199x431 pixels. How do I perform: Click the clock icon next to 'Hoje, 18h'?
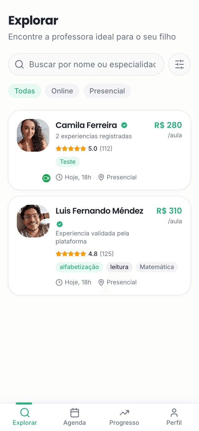[x=59, y=177]
